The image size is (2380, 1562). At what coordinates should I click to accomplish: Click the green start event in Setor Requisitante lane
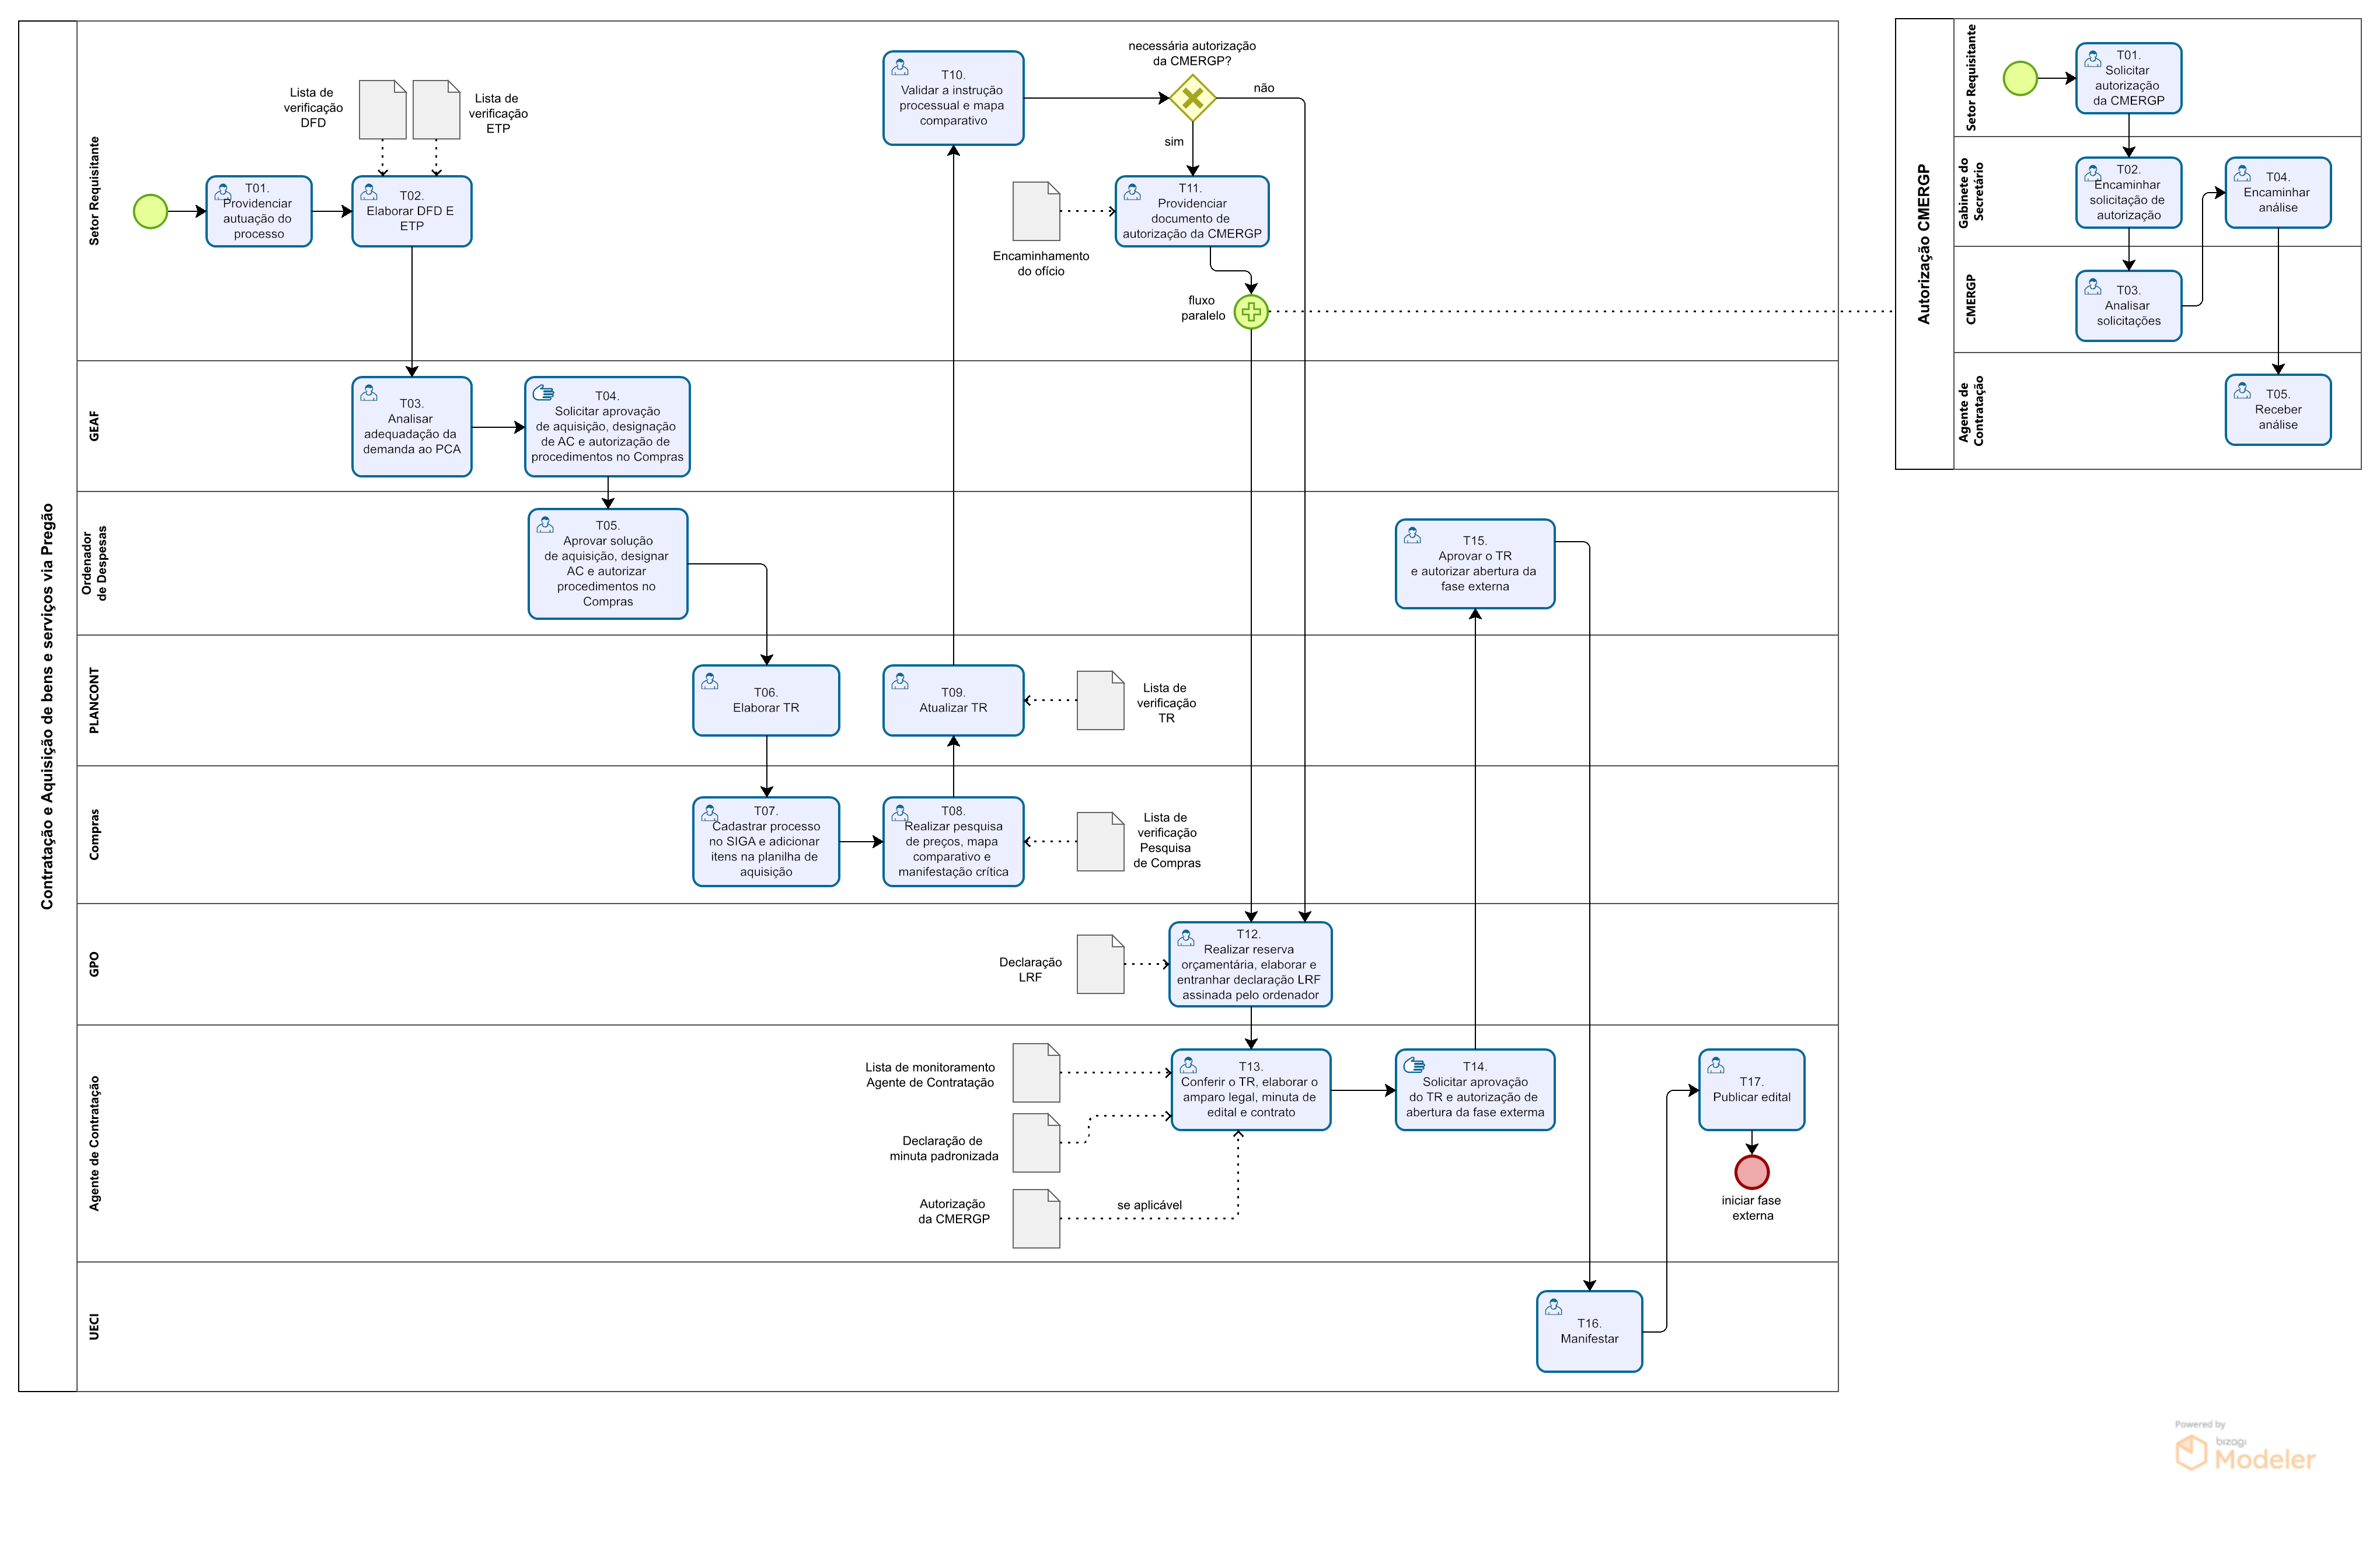(150, 211)
